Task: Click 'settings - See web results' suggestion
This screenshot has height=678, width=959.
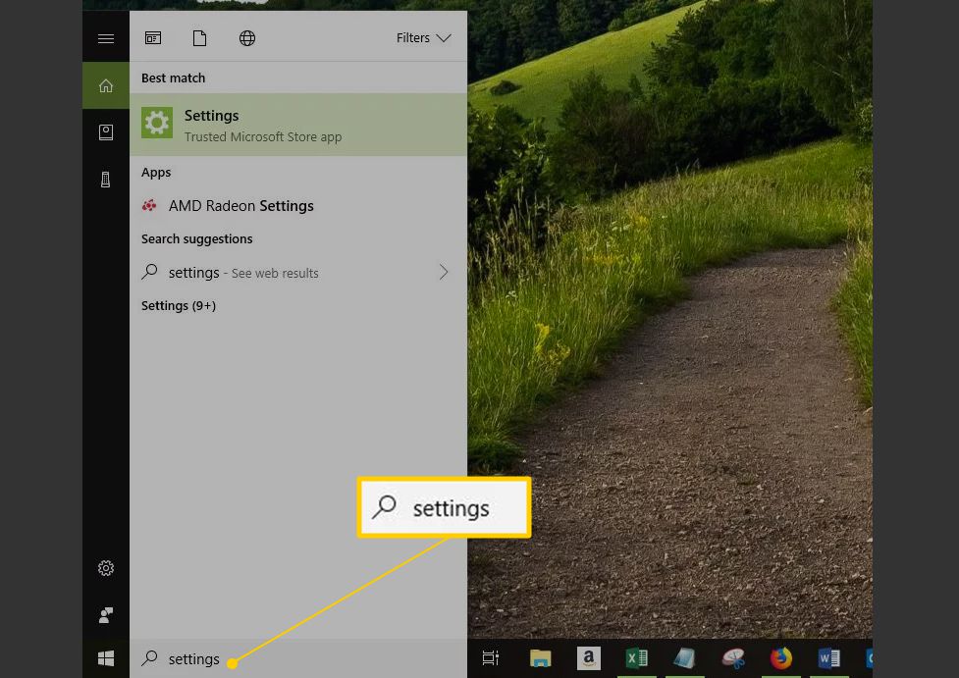Action: (x=243, y=273)
